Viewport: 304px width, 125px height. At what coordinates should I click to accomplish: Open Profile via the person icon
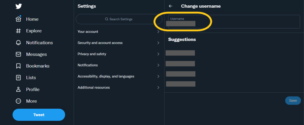tap(18, 89)
